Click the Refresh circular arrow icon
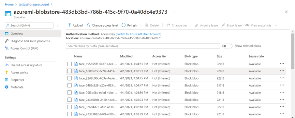 pos(124,25)
